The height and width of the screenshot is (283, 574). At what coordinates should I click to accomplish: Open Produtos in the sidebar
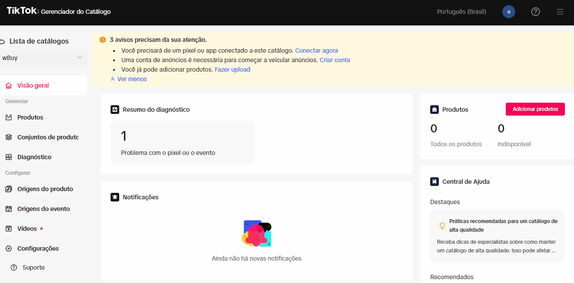[30, 117]
